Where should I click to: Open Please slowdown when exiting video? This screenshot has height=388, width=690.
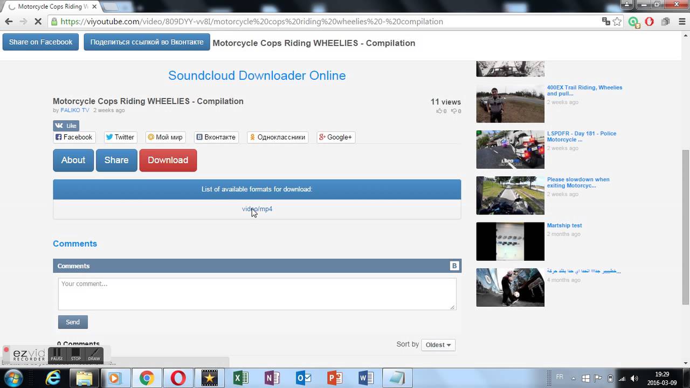pyautogui.click(x=578, y=182)
